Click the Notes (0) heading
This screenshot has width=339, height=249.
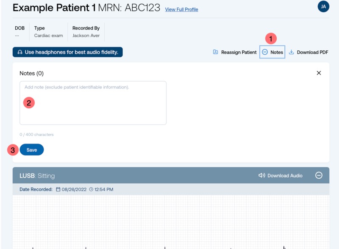point(31,73)
